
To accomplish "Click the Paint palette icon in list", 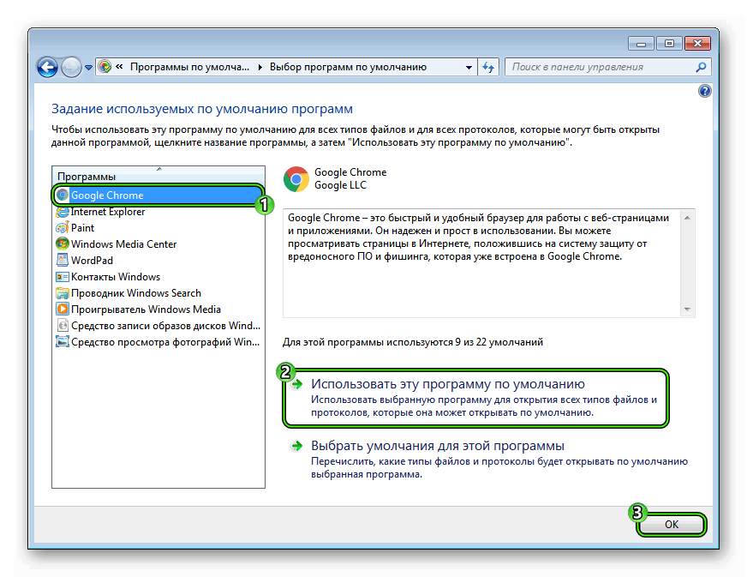I will click(63, 228).
